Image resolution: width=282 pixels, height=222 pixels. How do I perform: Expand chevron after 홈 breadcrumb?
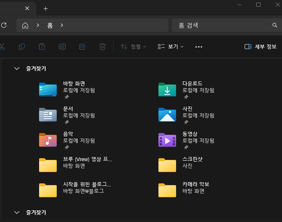[x=62, y=25]
